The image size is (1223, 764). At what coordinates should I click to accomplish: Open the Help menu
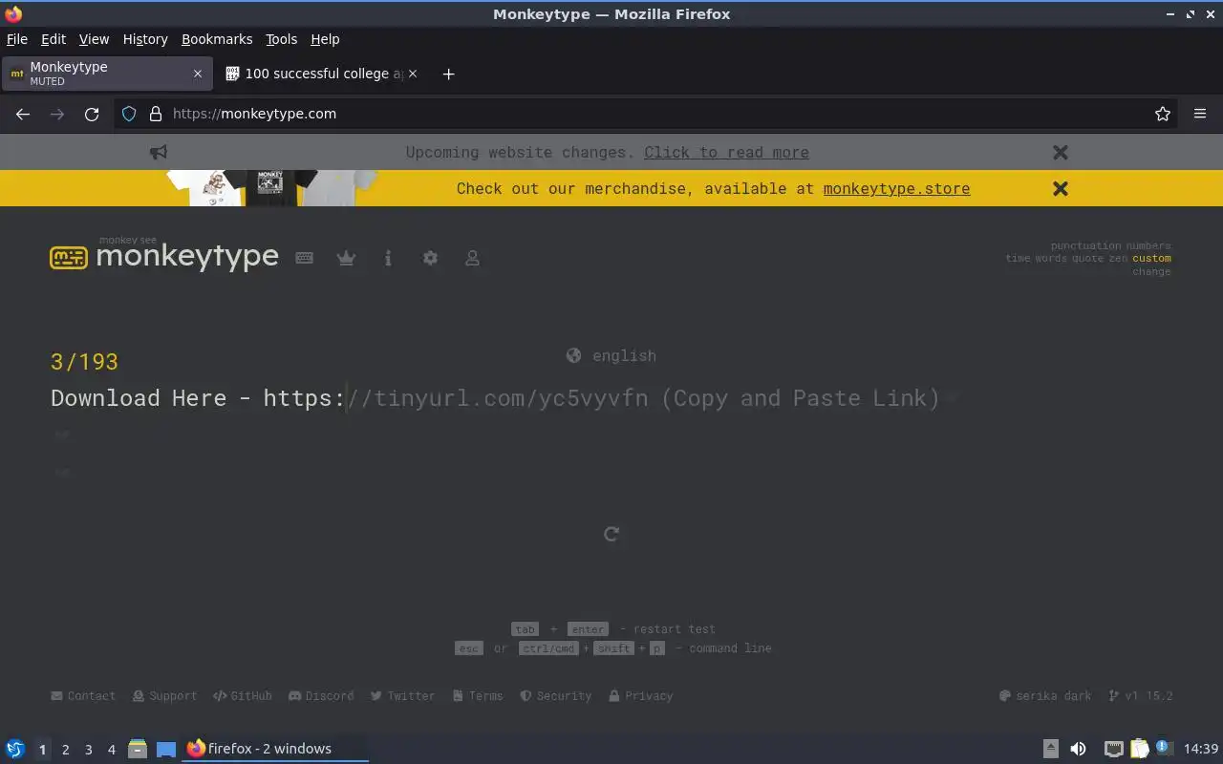(x=325, y=39)
